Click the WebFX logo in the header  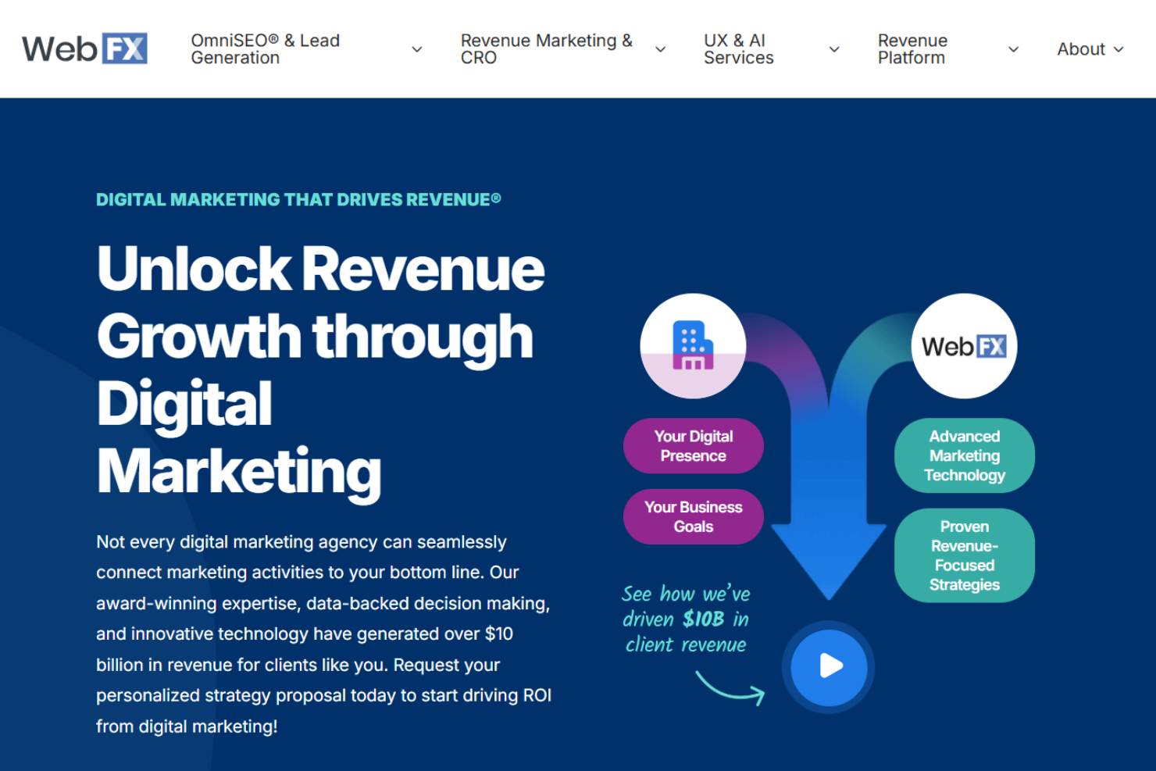pyautogui.click(x=84, y=48)
